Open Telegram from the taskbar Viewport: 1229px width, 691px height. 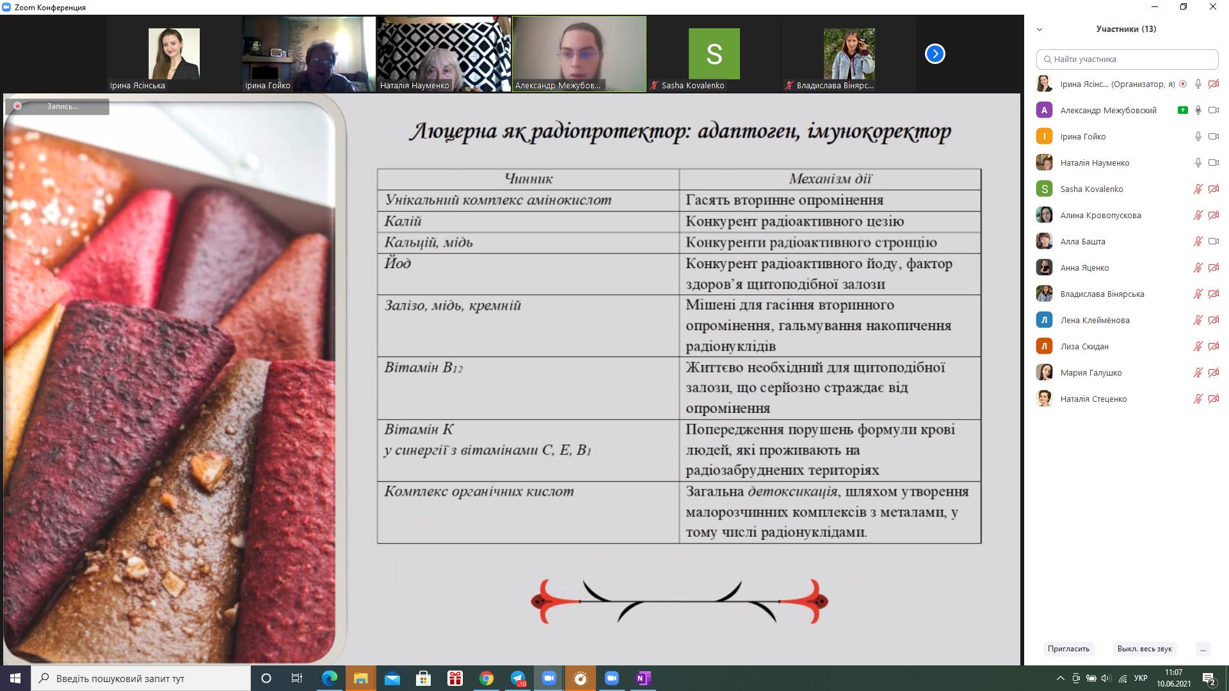click(x=518, y=678)
